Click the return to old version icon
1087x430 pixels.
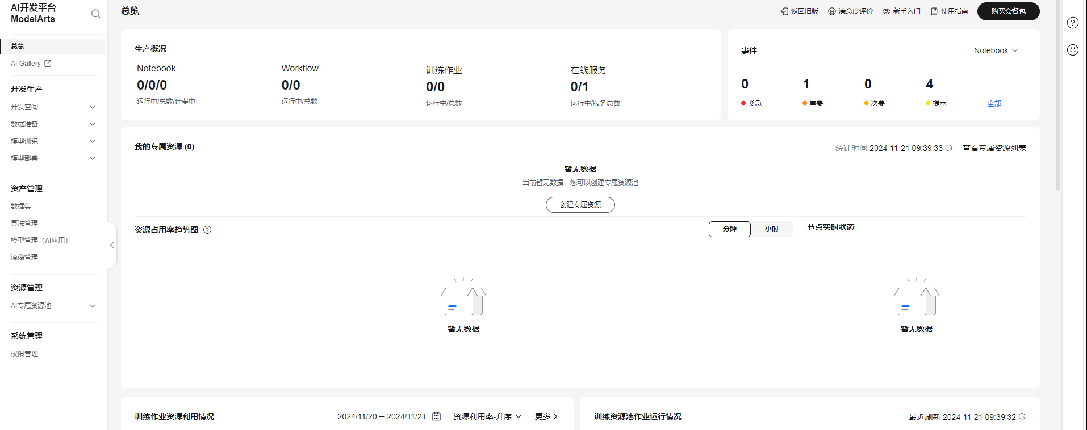pyautogui.click(x=784, y=11)
